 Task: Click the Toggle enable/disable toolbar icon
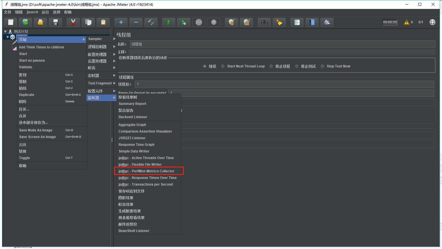(151, 22)
